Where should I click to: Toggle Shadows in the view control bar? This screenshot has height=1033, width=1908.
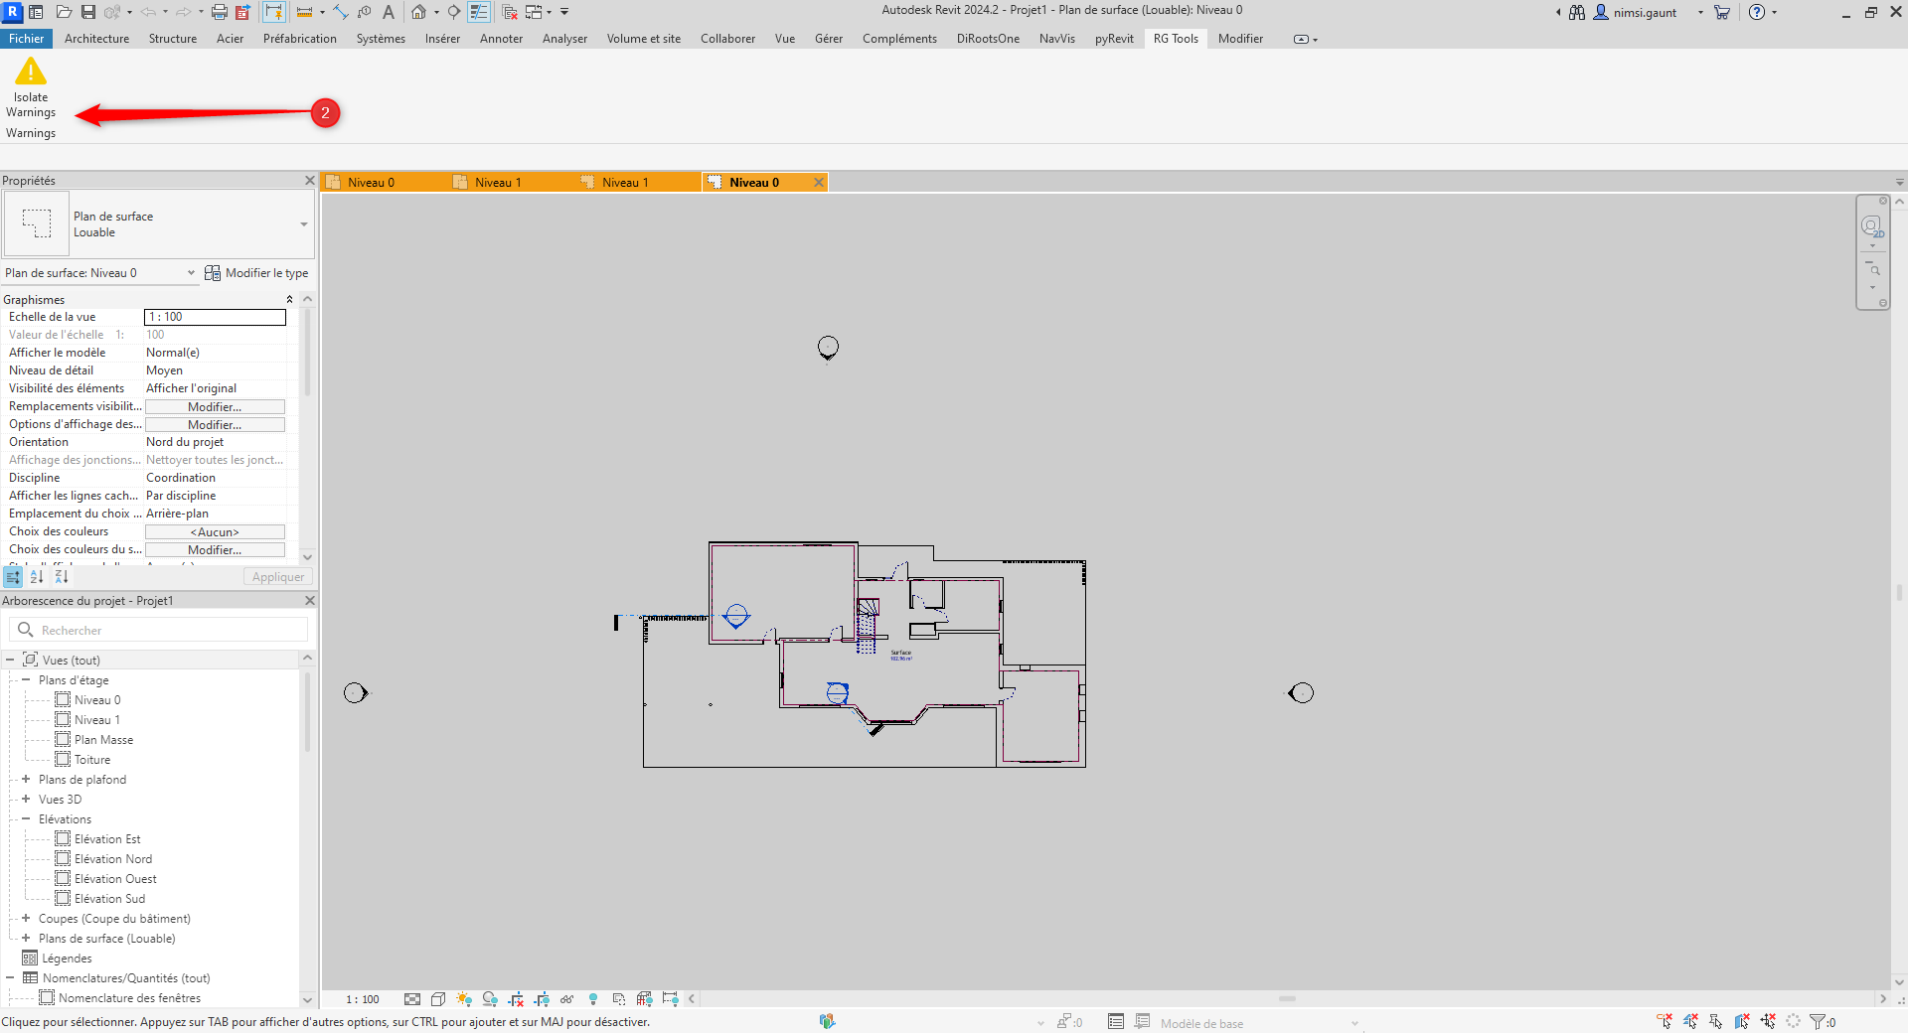click(490, 999)
